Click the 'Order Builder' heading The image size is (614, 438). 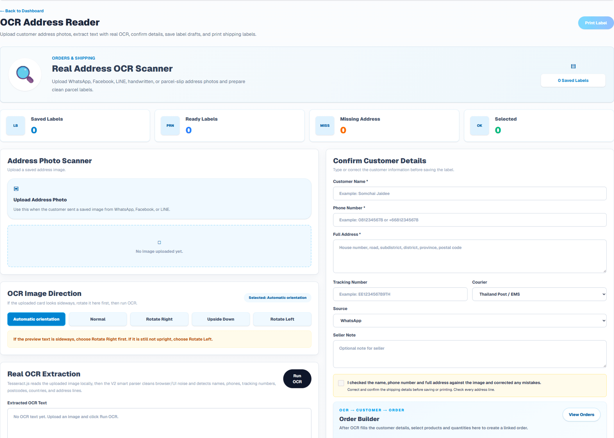coord(359,419)
